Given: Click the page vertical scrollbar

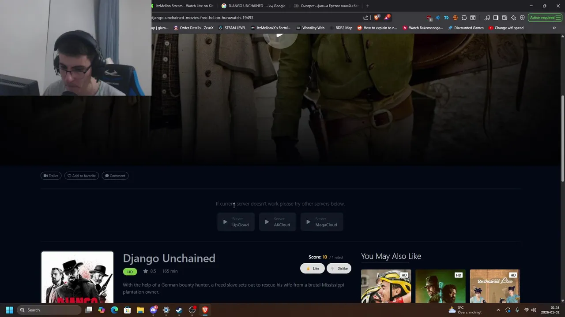Looking at the screenshot, I should 562,138.
